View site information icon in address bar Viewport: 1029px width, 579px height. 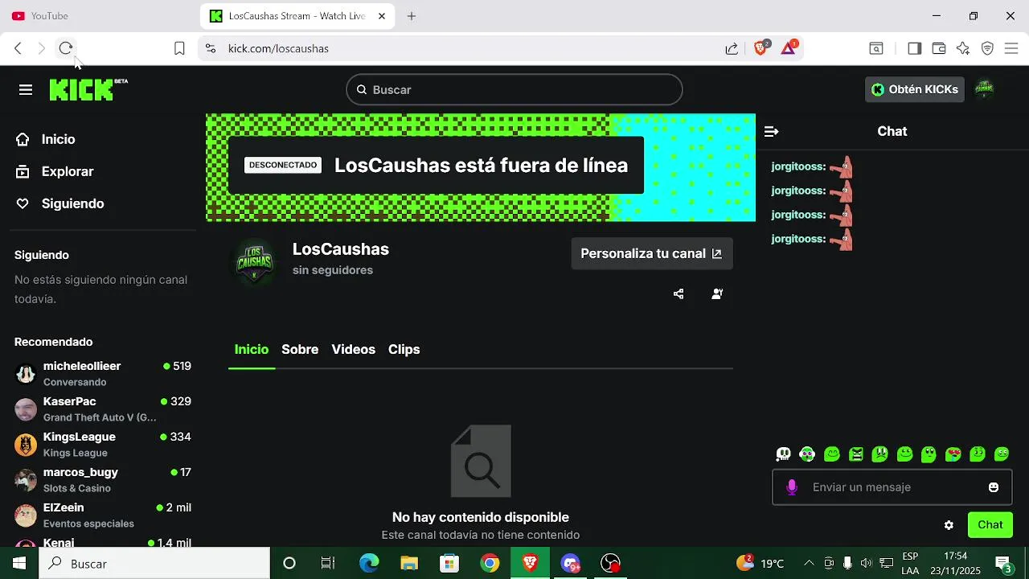(x=211, y=48)
